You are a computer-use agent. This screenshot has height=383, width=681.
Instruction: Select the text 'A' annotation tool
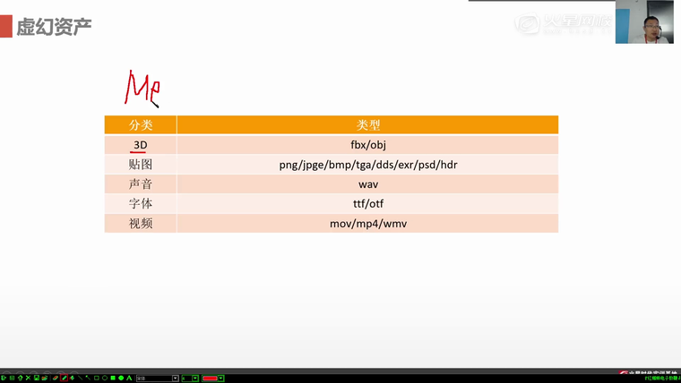[129, 378]
